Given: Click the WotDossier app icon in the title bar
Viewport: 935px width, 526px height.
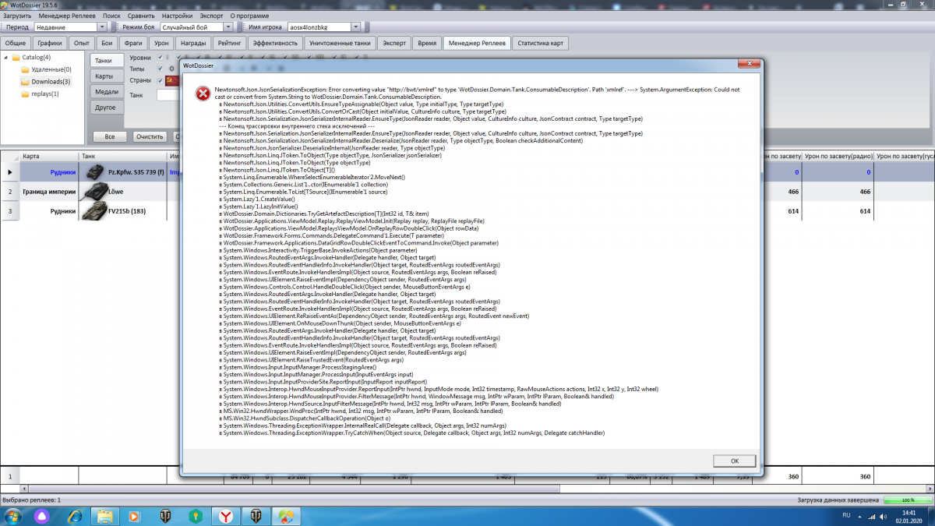Looking at the screenshot, I should point(5,5).
